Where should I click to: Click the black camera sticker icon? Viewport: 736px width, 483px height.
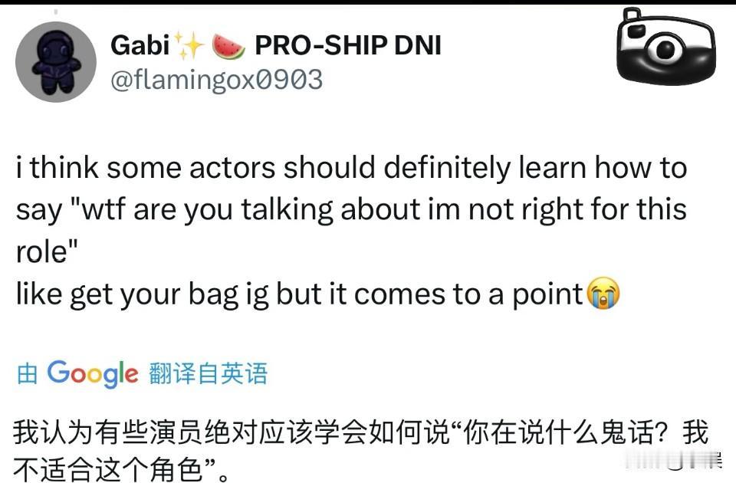pyautogui.click(x=665, y=46)
